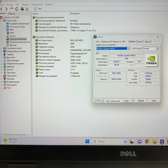Viewport: 168px width, 168px height.
Task: Open the graph chart icon in toolbar
Action: 27,9
